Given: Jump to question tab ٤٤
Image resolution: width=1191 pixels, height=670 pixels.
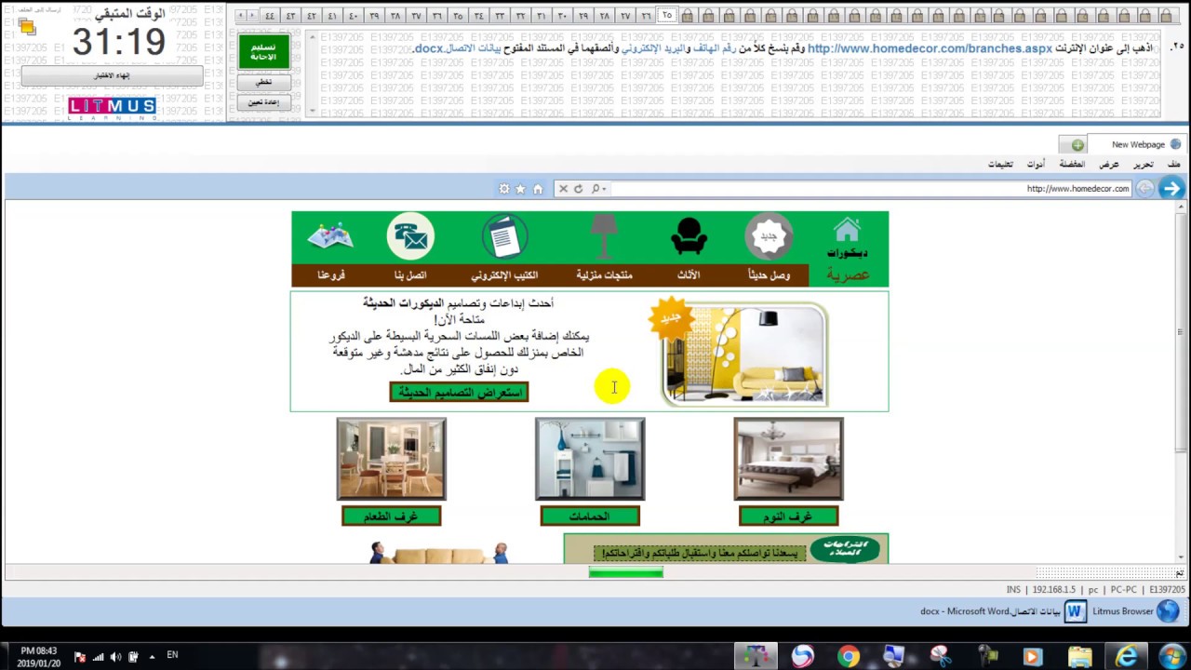Looking at the screenshot, I should tap(270, 16).
